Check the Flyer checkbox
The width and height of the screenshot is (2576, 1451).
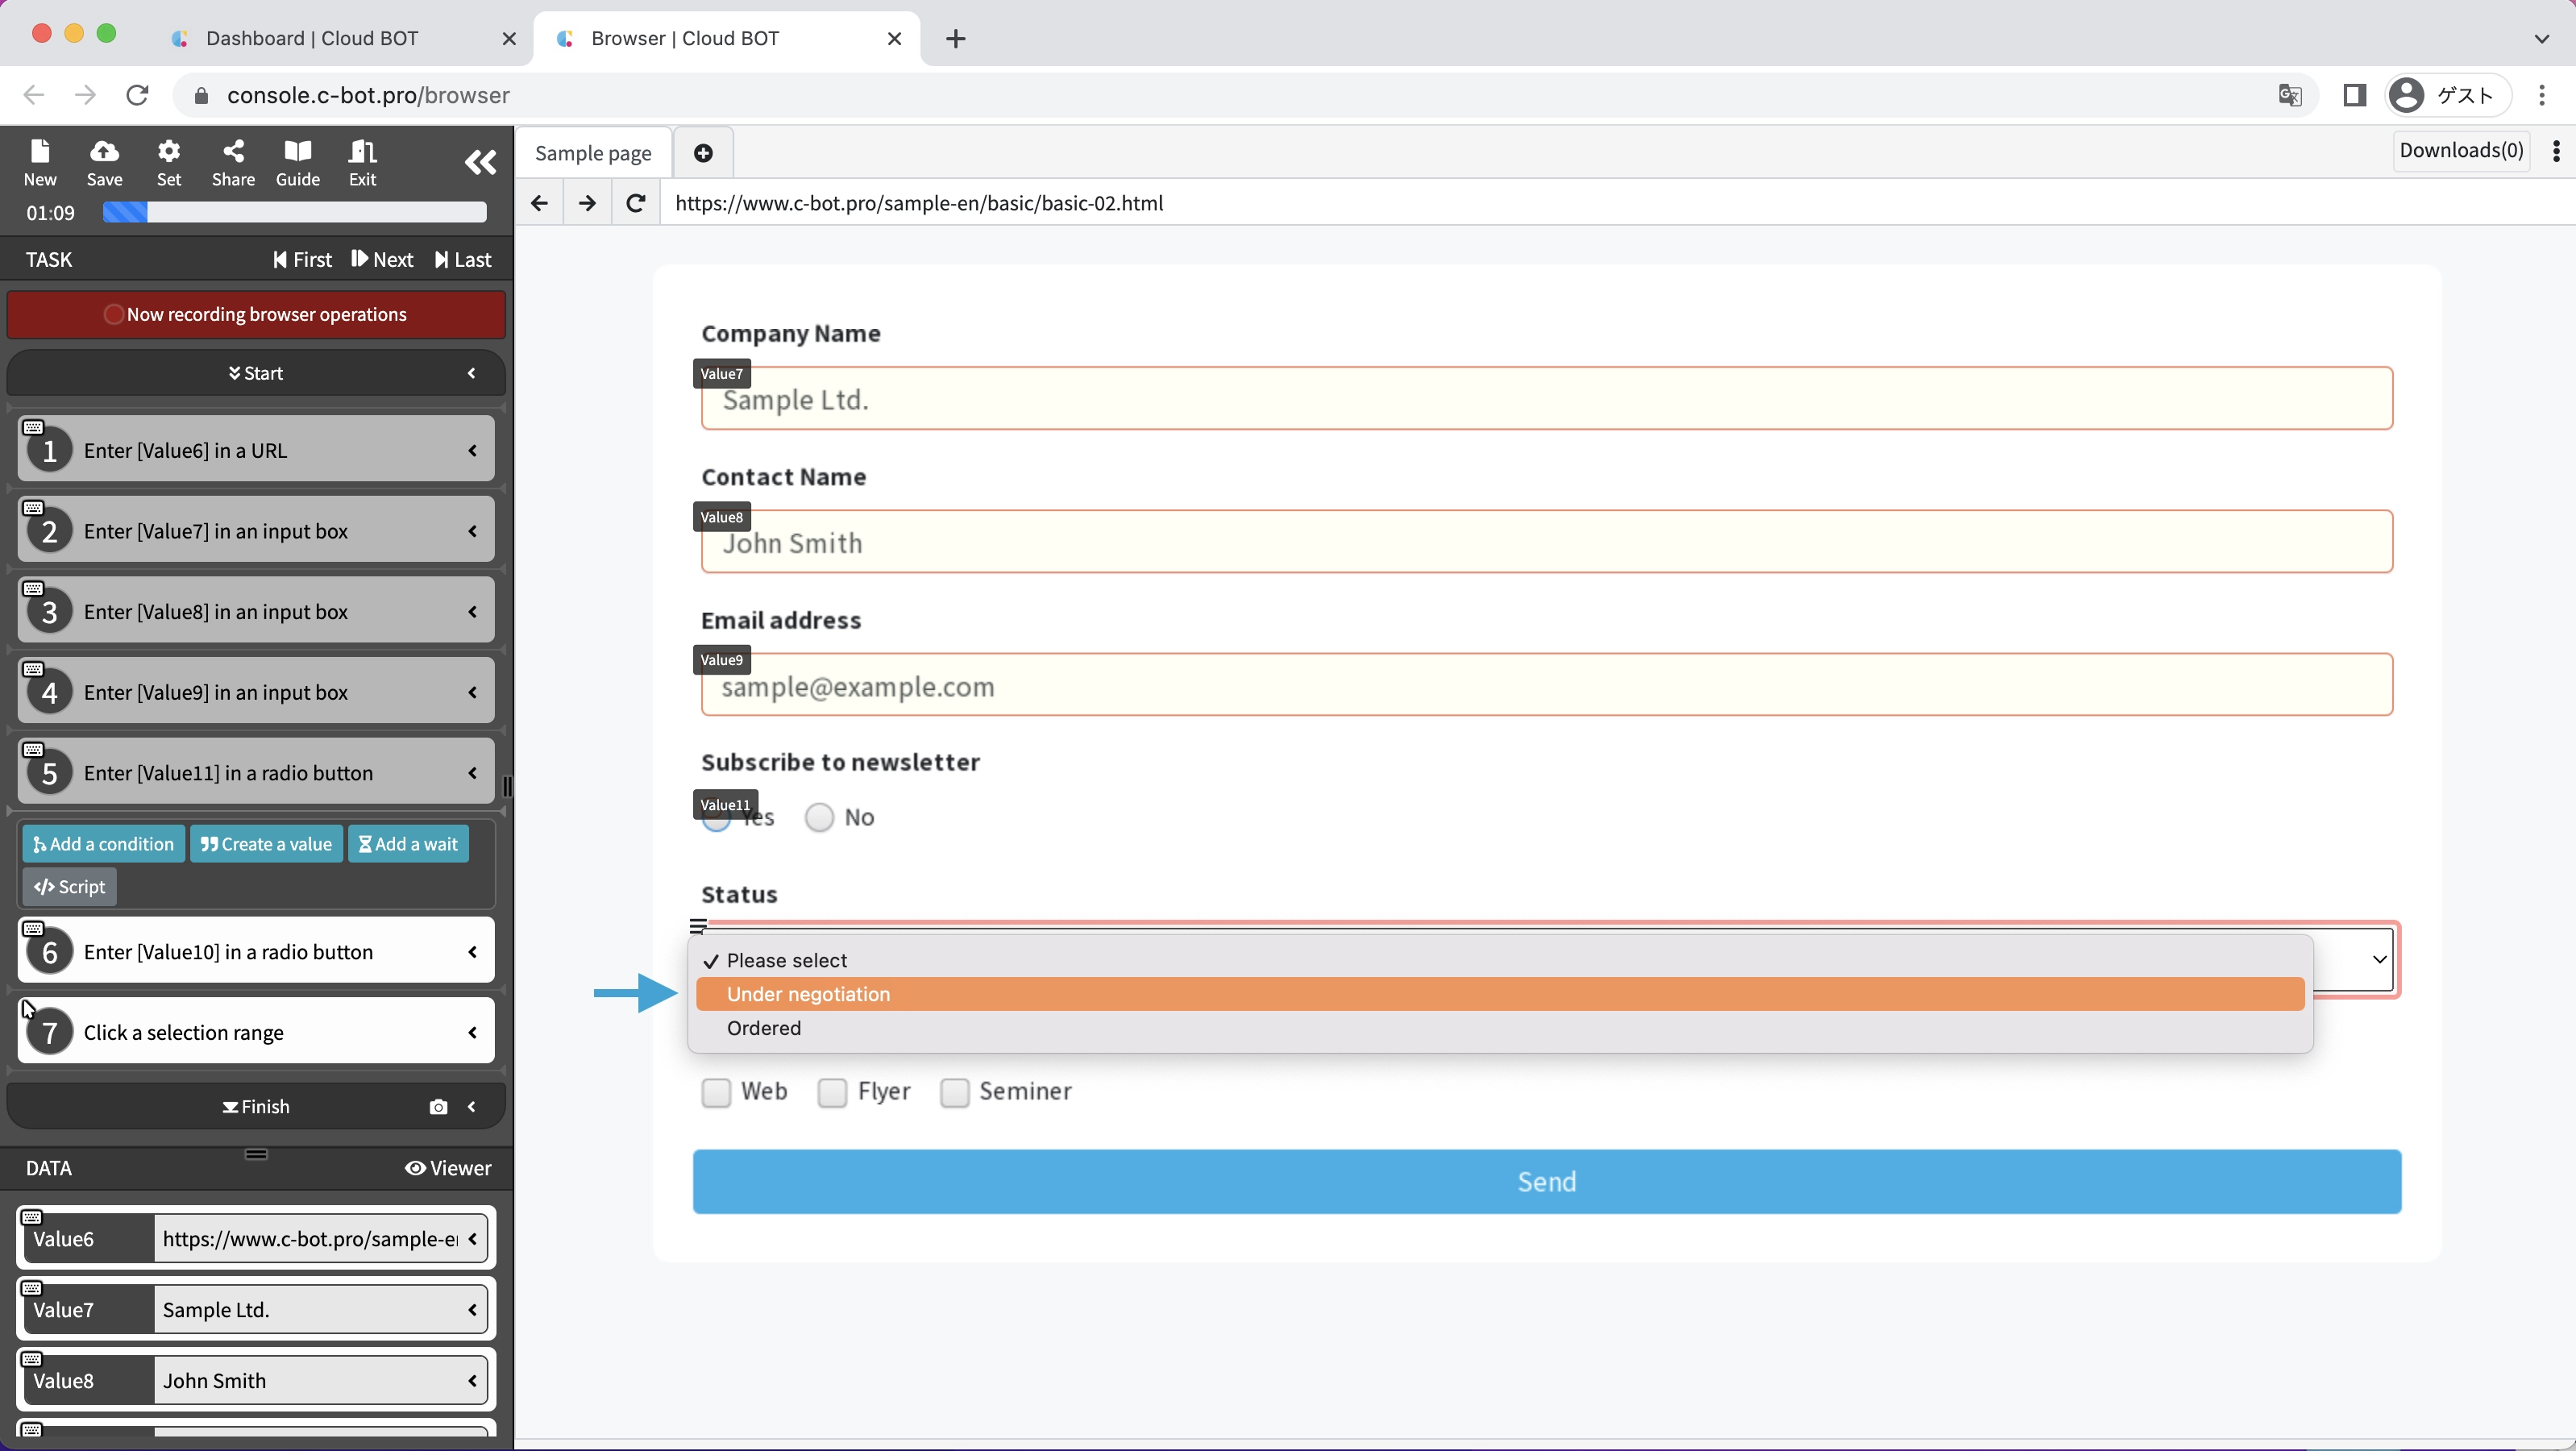click(832, 1092)
